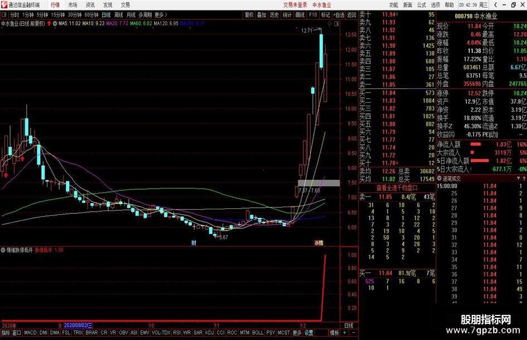Expand 更多 periods in the top bar
Viewport: 527px width, 340px height.
tap(161, 15)
